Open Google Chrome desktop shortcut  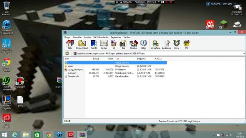point(7,65)
